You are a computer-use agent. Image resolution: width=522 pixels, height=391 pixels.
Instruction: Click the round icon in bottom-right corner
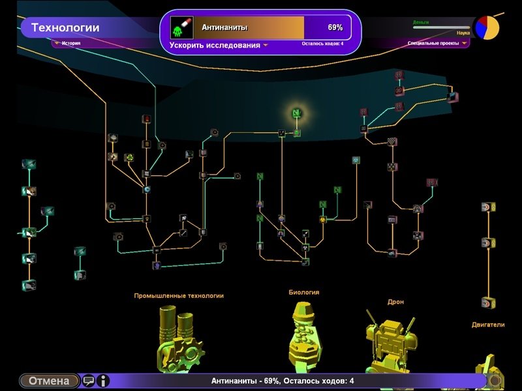496,381
